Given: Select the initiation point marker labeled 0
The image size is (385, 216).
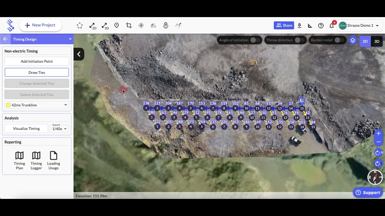Looking at the screenshot, I should pos(302,101).
